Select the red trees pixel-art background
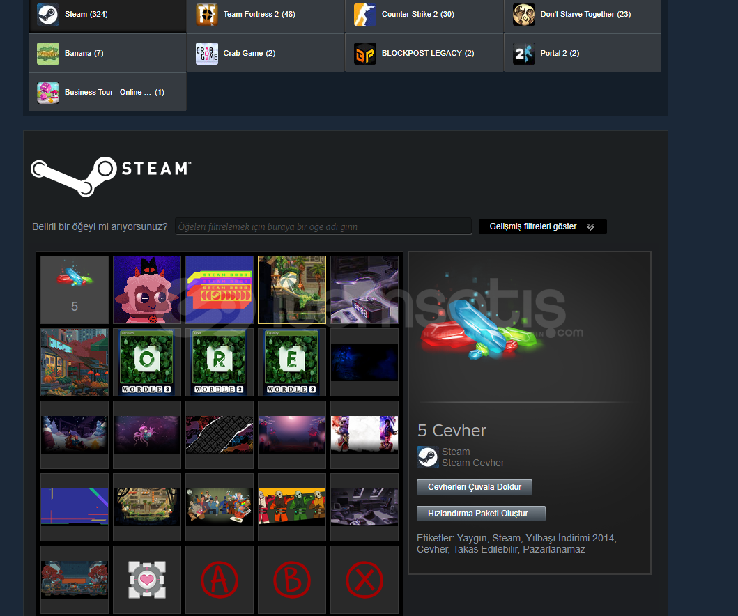Viewport: 738px width, 616px height. (x=75, y=580)
